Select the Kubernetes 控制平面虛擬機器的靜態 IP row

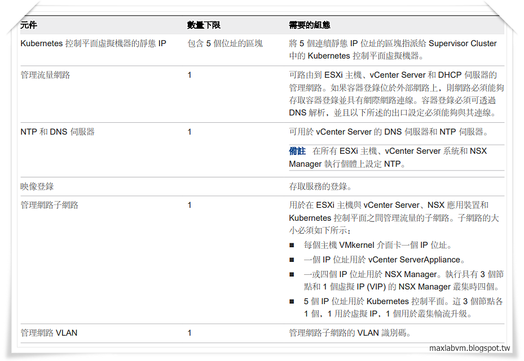click(93, 43)
